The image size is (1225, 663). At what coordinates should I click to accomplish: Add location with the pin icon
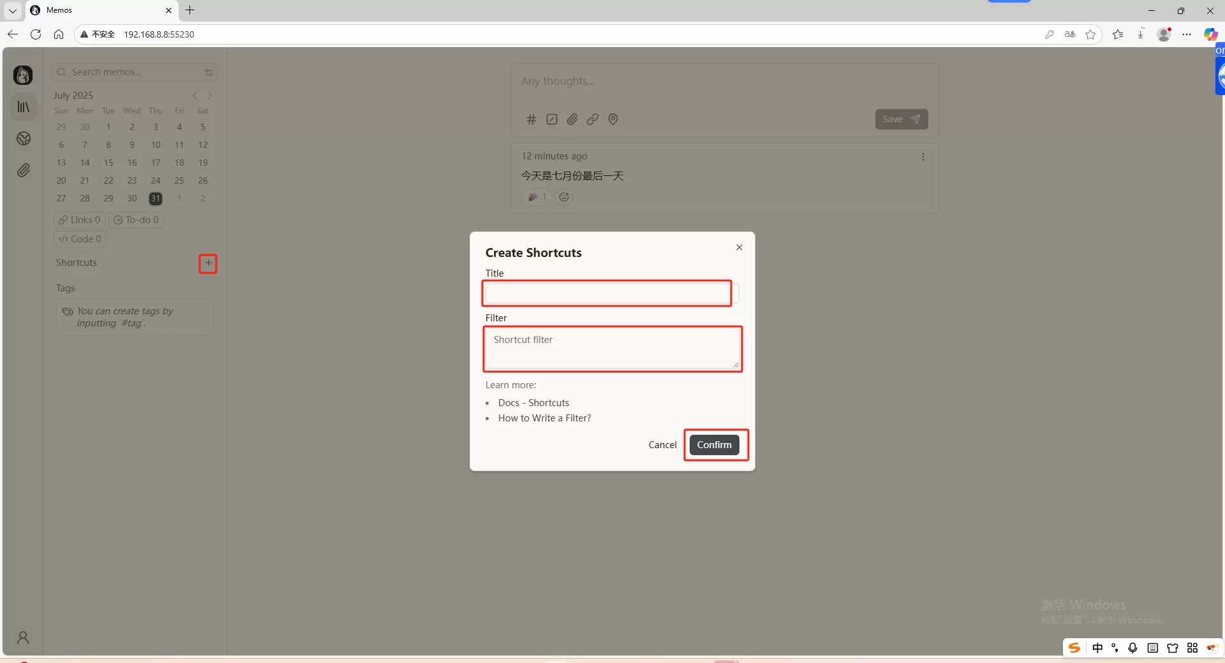click(x=613, y=119)
